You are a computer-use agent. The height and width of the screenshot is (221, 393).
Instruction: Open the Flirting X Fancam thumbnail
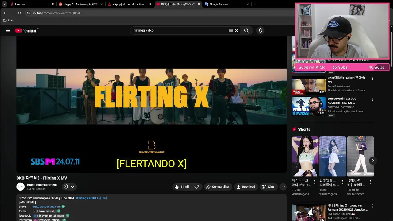309,212
